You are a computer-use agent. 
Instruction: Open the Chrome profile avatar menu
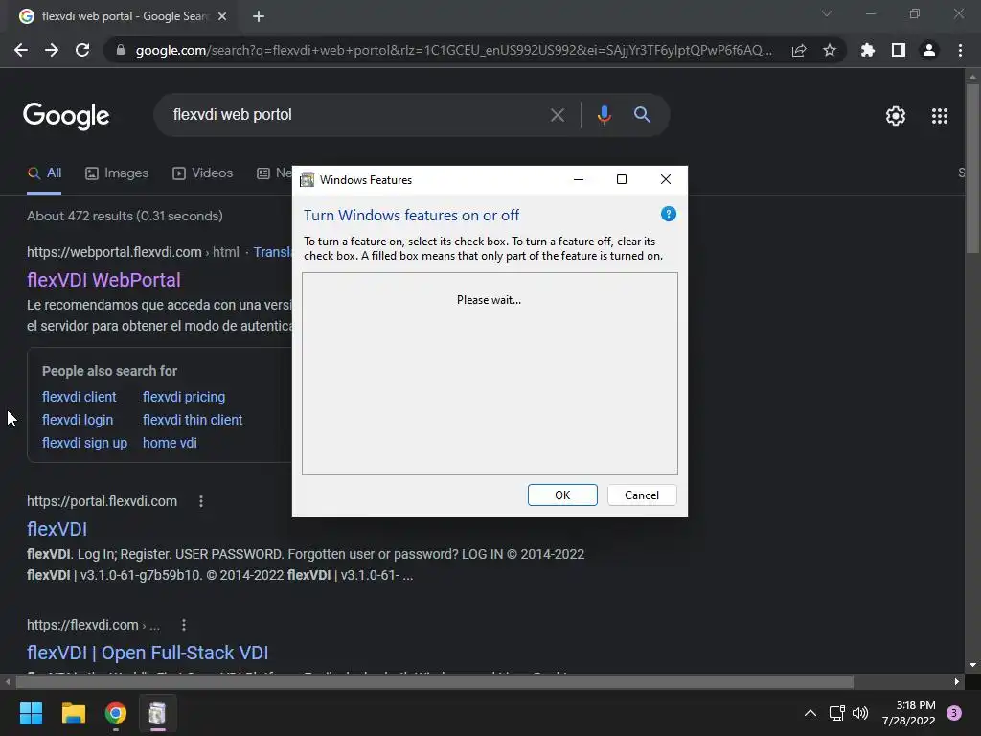point(929,50)
